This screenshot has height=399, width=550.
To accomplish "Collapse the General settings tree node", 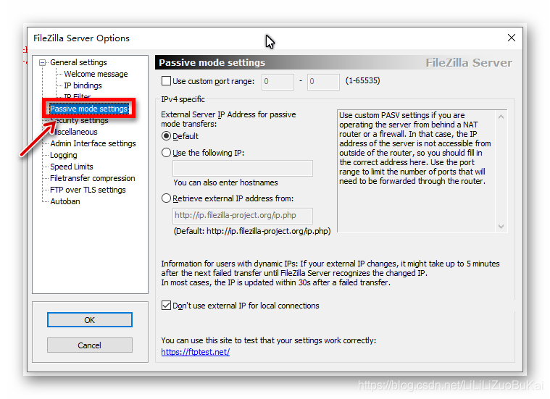I will pyautogui.click(x=43, y=63).
